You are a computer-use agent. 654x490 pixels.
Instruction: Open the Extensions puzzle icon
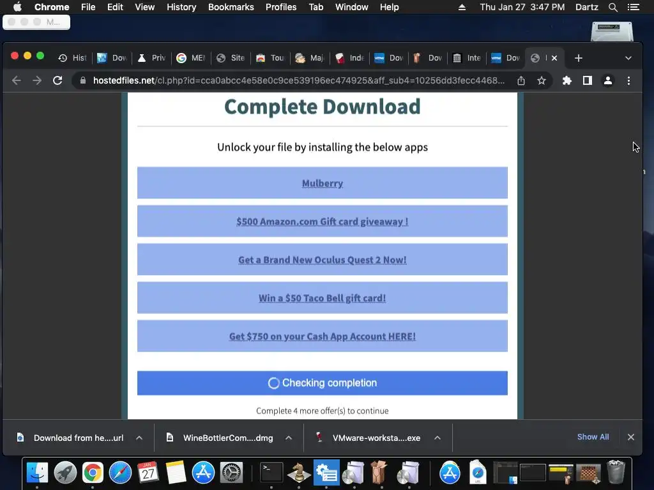(567, 80)
